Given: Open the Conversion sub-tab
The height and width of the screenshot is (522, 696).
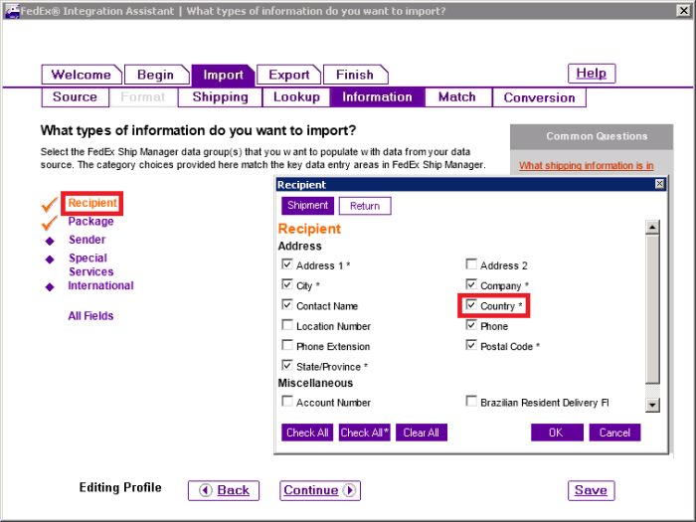Looking at the screenshot, I should tap(539, 97).
